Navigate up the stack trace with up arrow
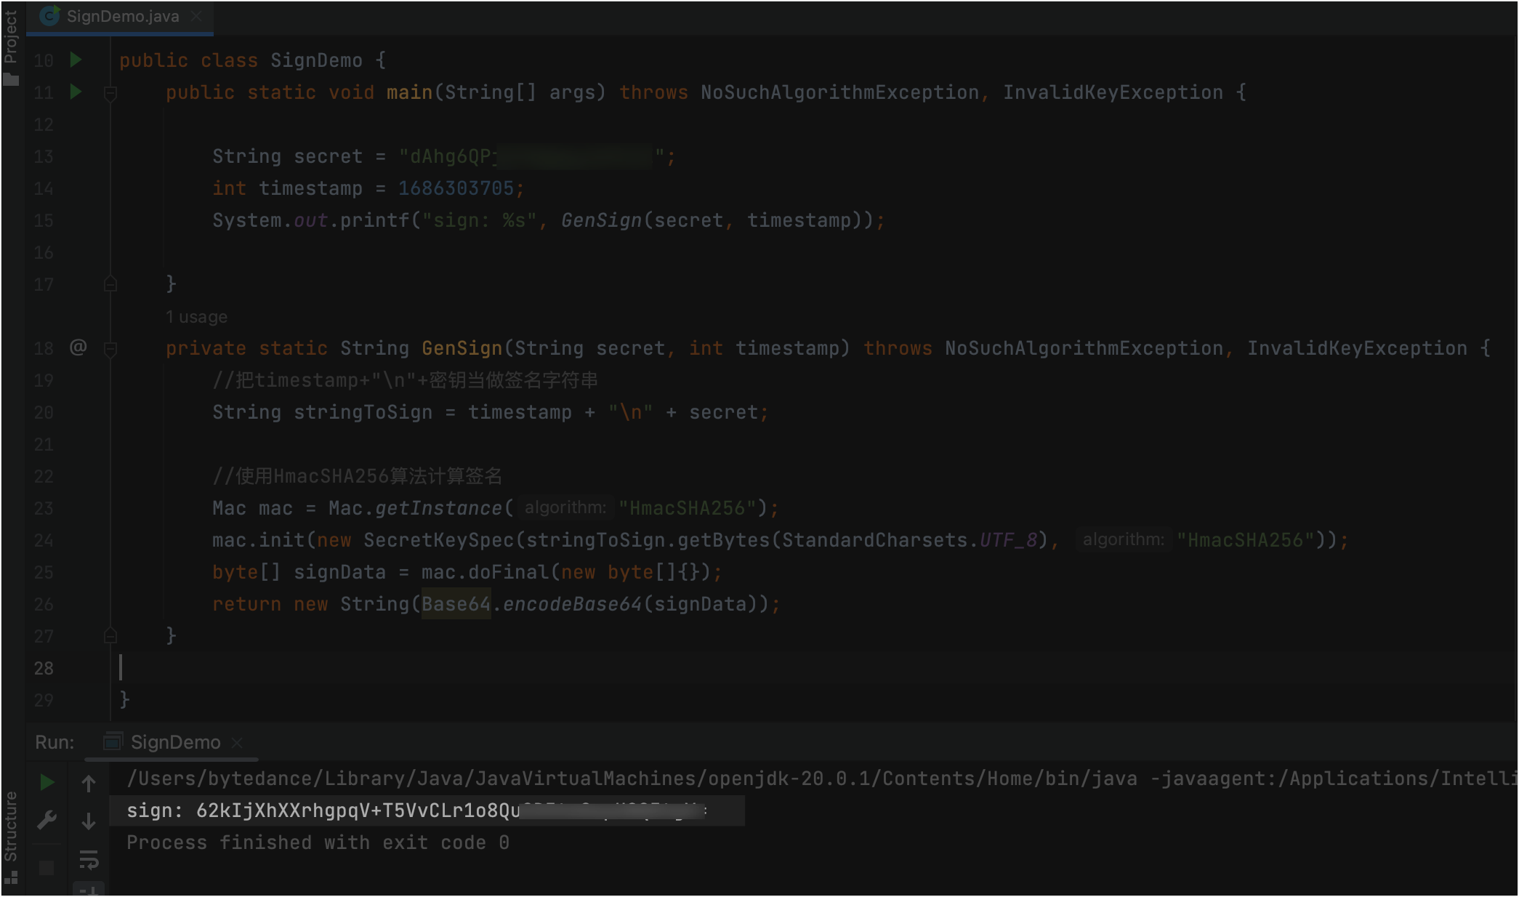The width and height of the screenshot is (1519, 897). 89,782
